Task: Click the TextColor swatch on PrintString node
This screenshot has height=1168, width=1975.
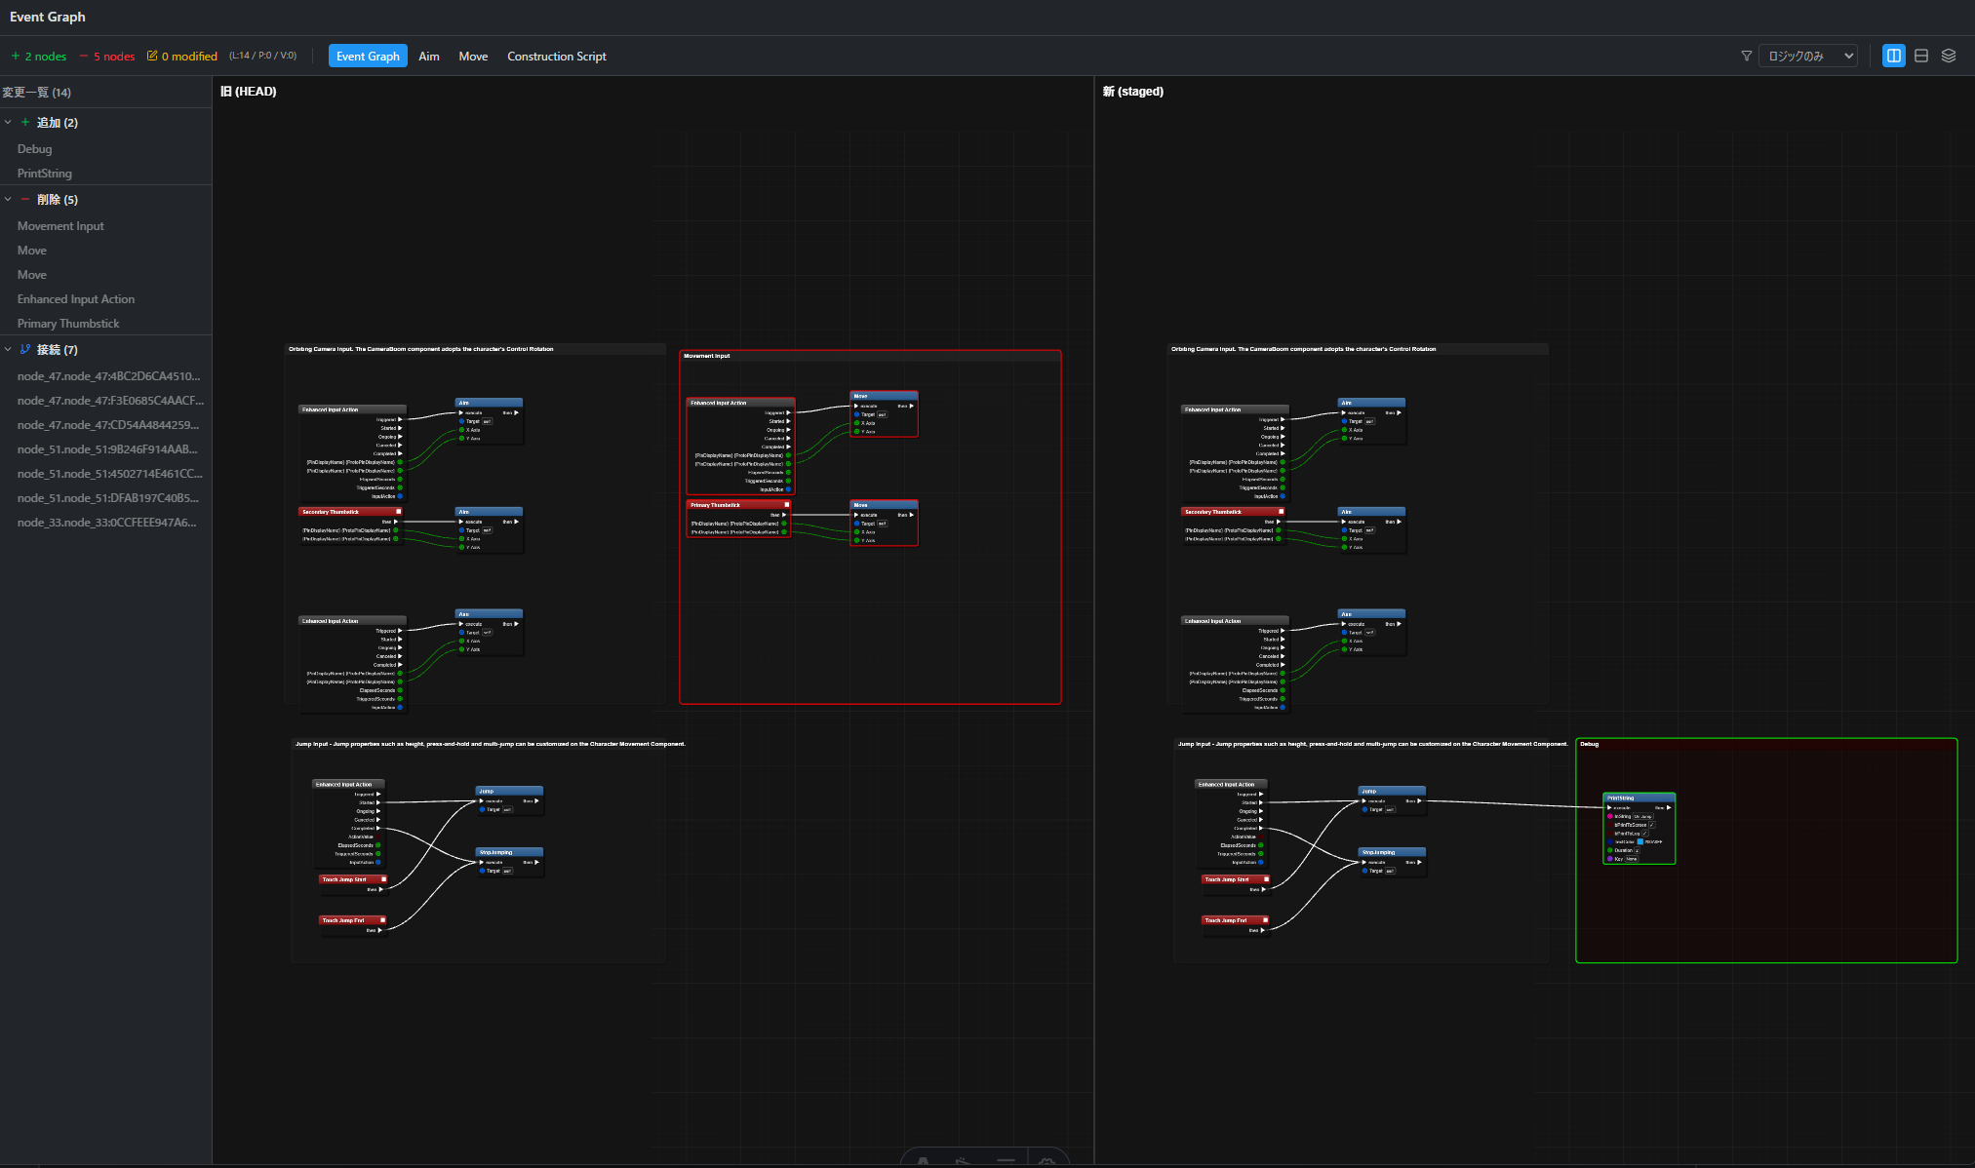Action: (1640, 841)
